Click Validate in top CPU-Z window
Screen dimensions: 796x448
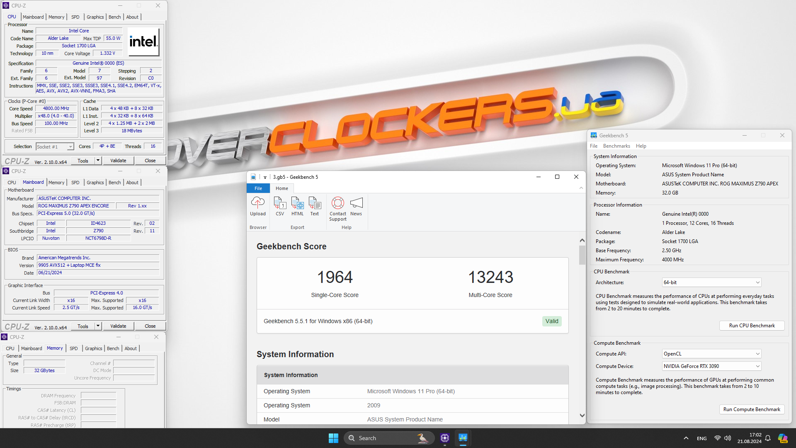pos(118,161)
